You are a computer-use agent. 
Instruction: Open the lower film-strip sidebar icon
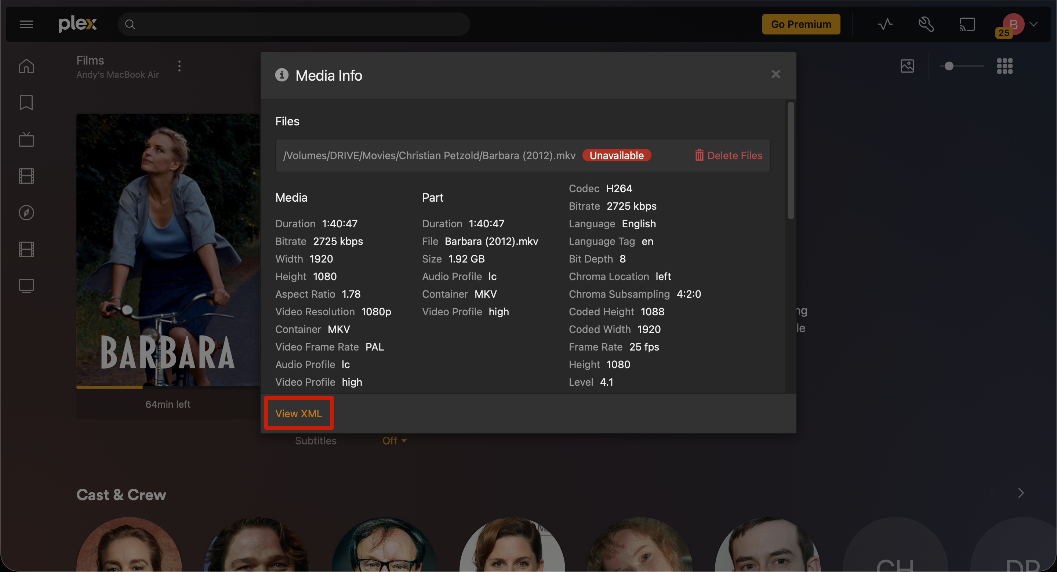[26, 249]
